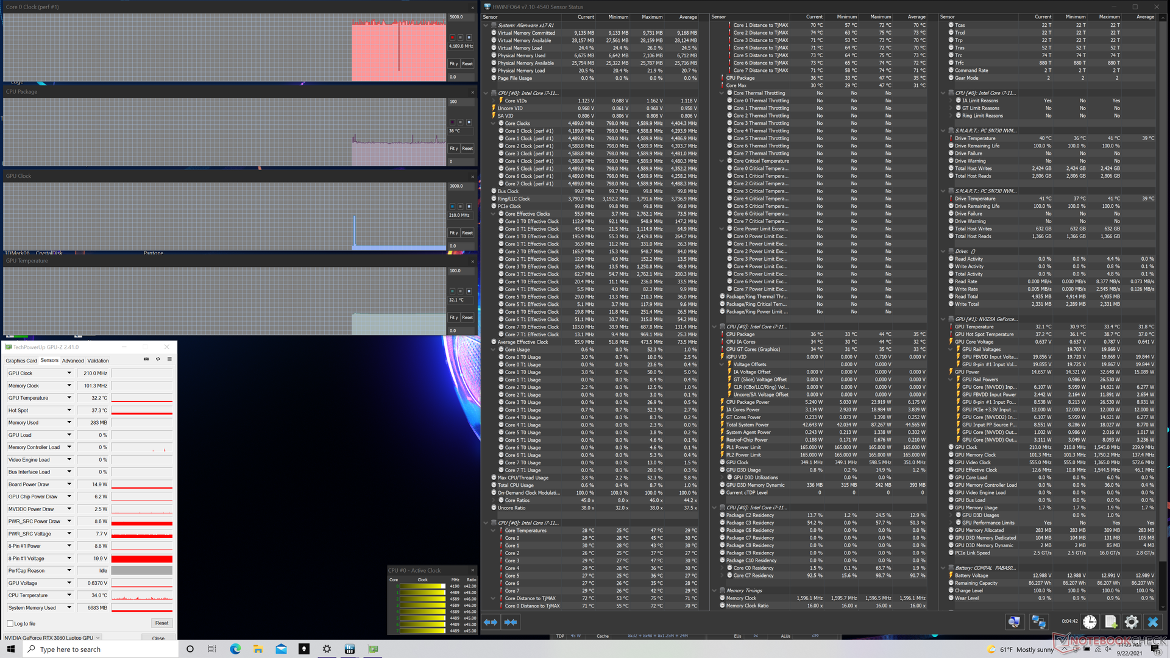Image resolution: width=1170 pixels, height=658 pixels.
Task: Click the blue X close sensors icon
Action: pyautogui.click(x=1152, y=622)
